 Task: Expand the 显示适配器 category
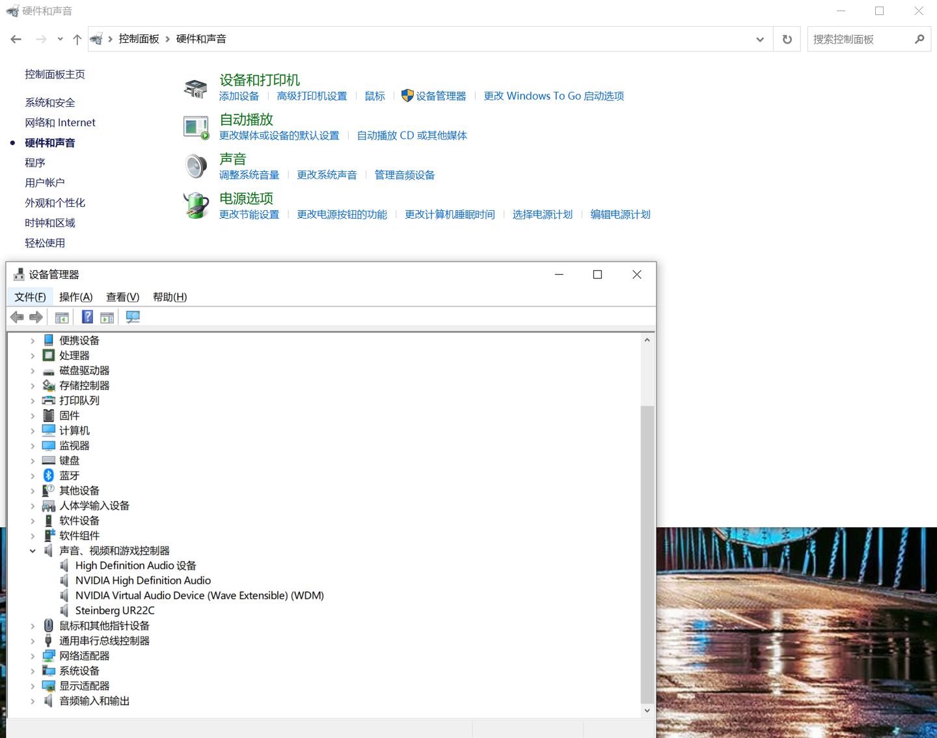coord(33,685)
